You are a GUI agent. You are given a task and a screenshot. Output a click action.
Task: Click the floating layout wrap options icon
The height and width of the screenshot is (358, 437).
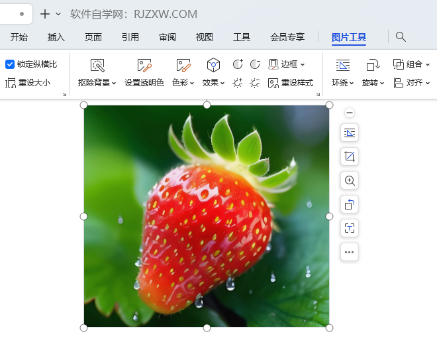pos(350,133)
